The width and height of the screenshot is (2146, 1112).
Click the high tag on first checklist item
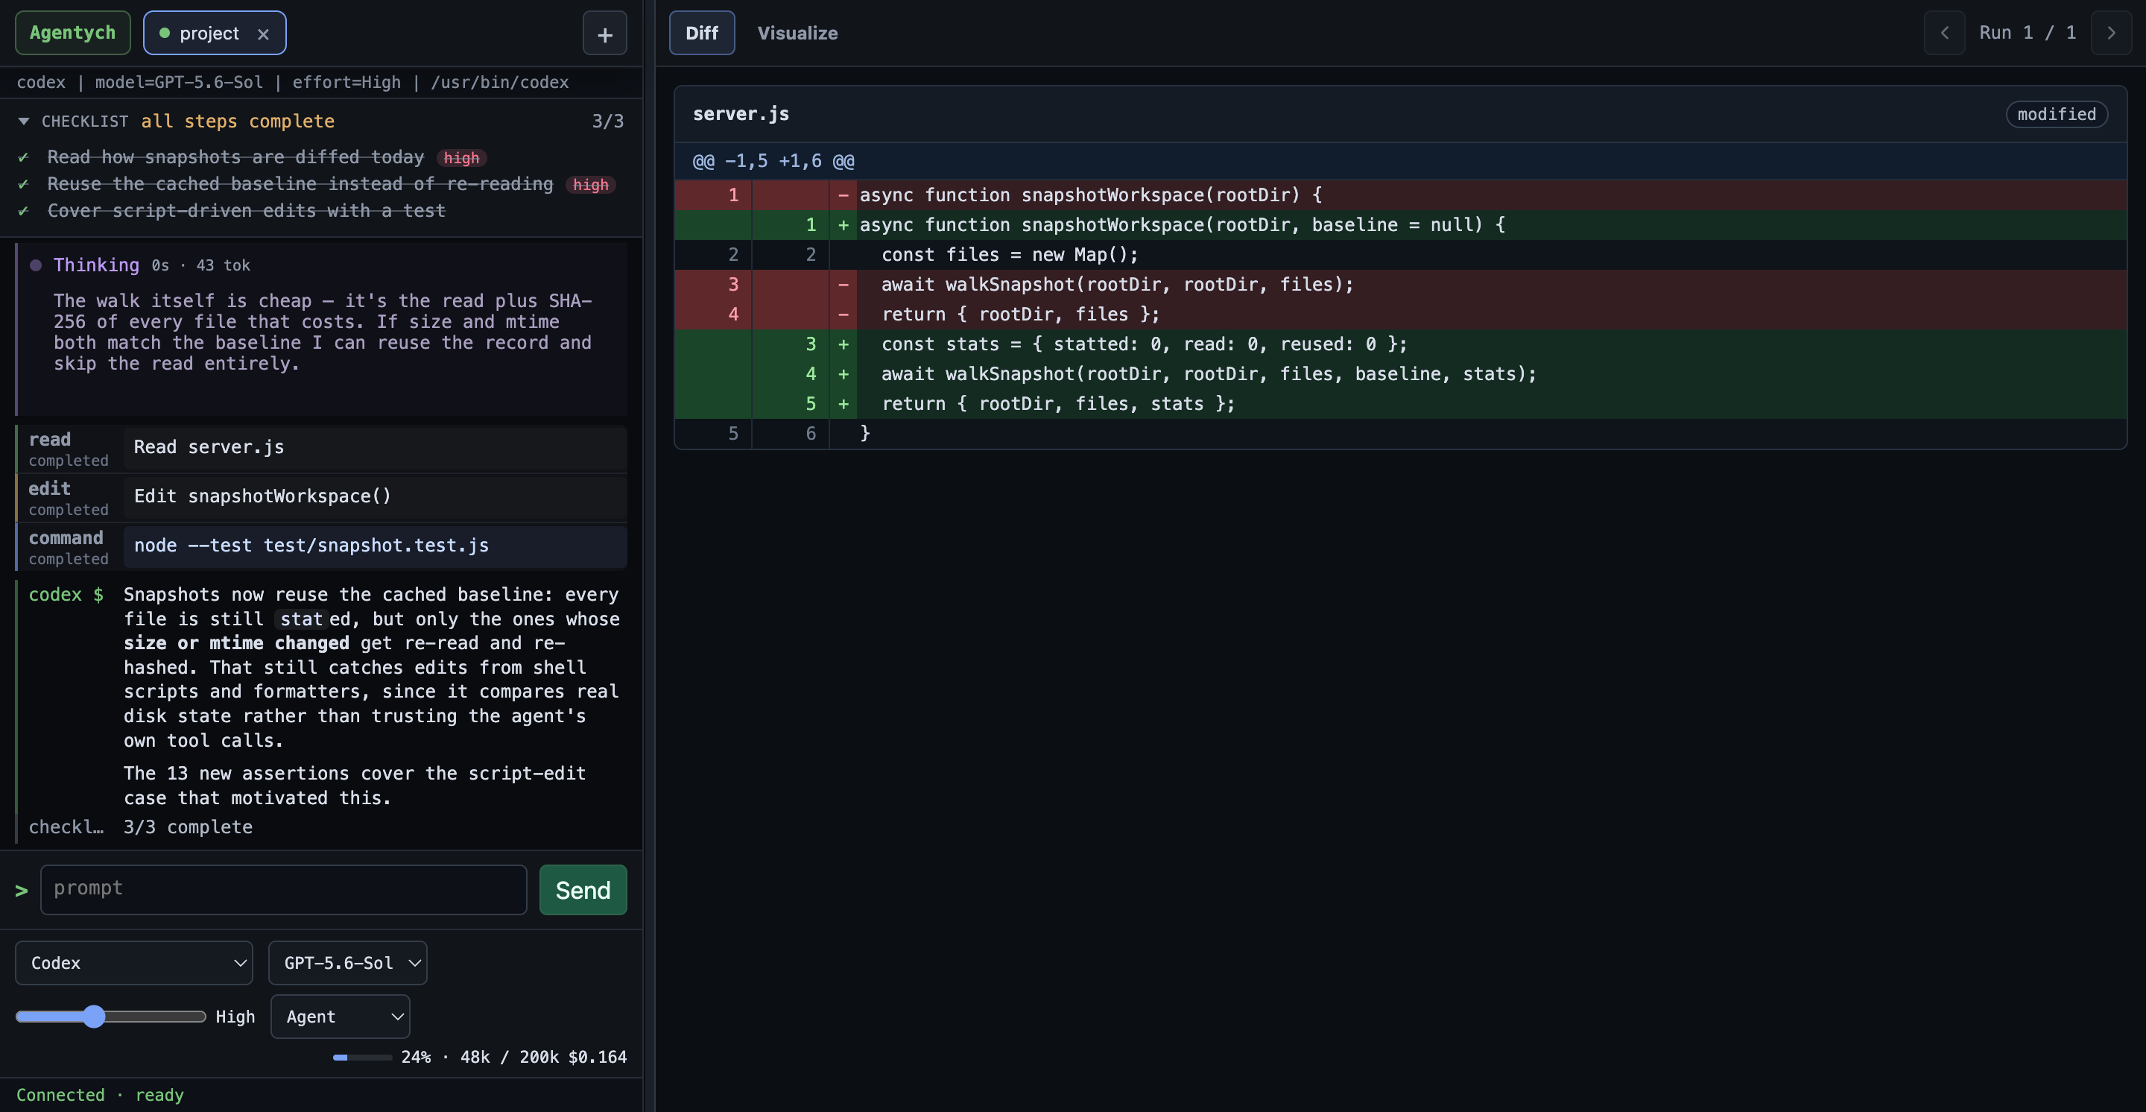[x=461, y=158]
